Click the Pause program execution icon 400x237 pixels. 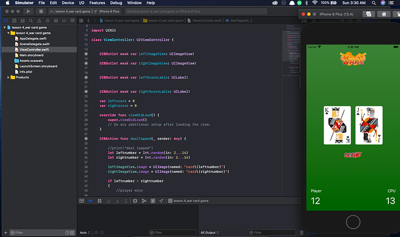pos(100,201)
